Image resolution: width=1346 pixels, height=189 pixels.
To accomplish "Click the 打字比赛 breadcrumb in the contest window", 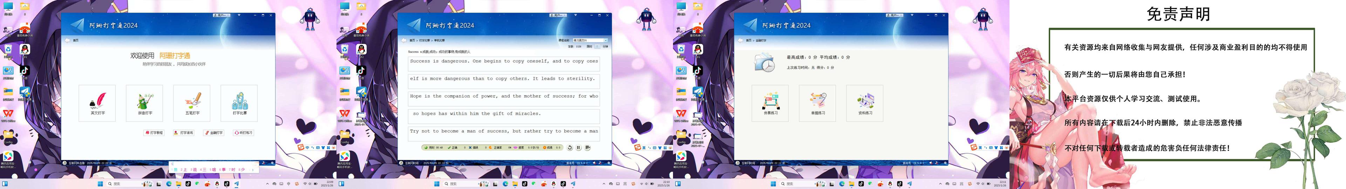I will [424, 40].
